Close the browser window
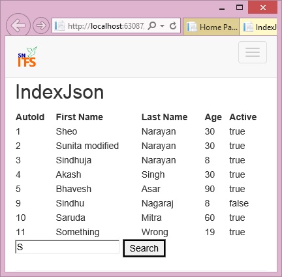 [263, 7]
